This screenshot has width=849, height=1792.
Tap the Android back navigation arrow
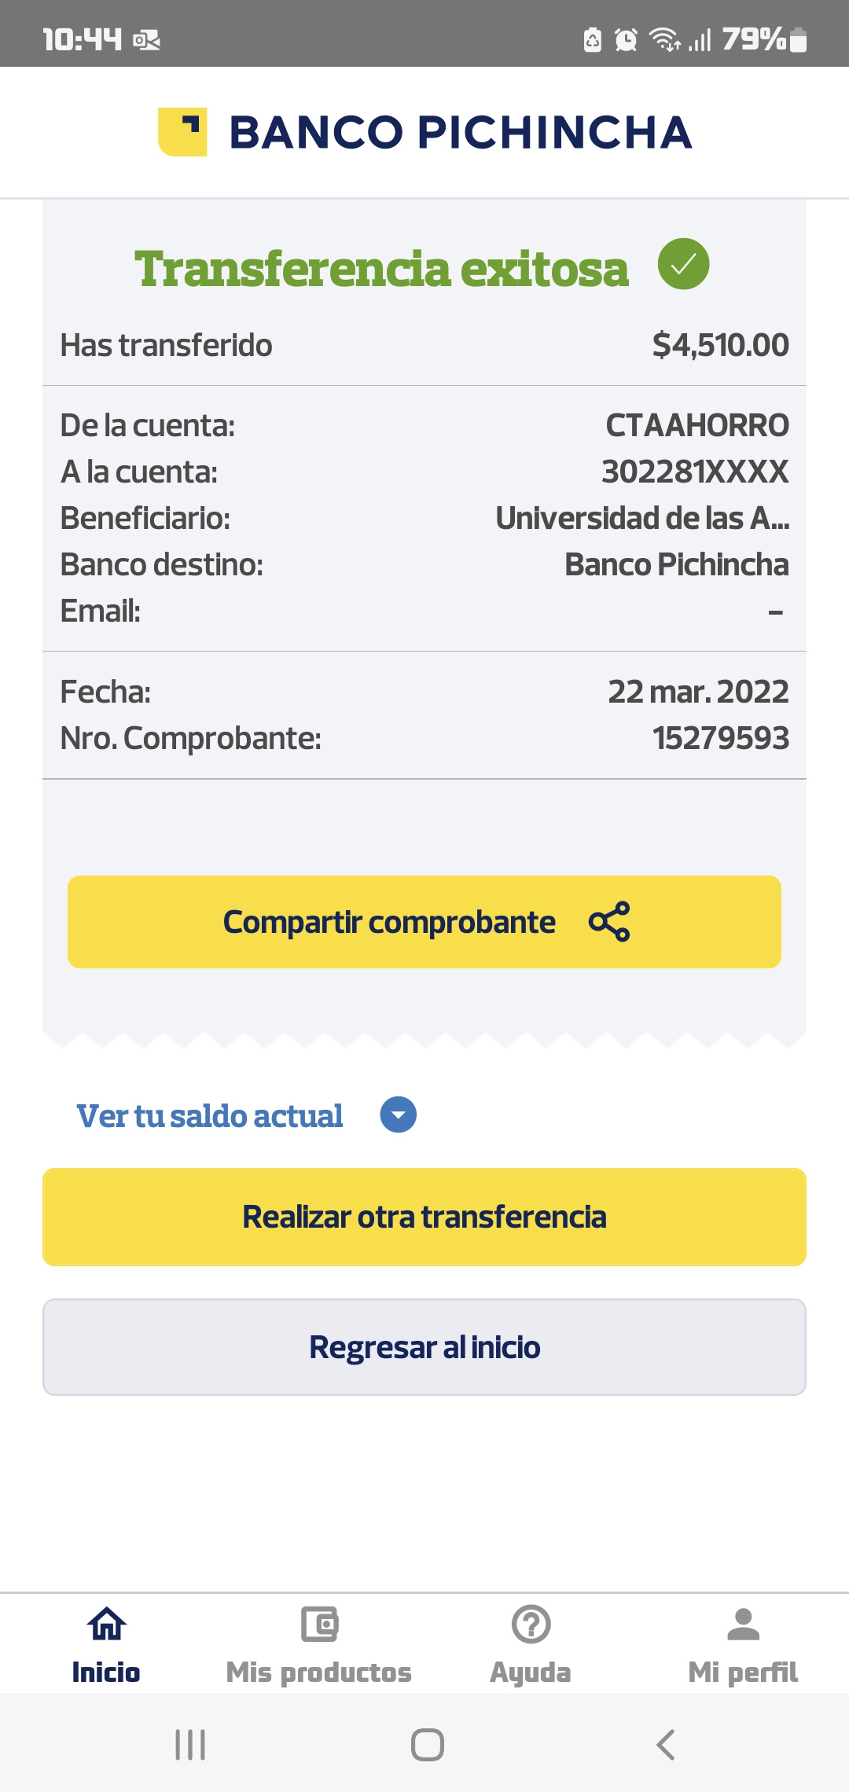(665, 1745)
